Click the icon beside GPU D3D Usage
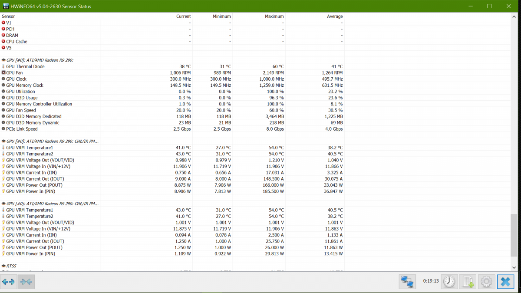This screenshot has height=293, width=521. point(3,98)
